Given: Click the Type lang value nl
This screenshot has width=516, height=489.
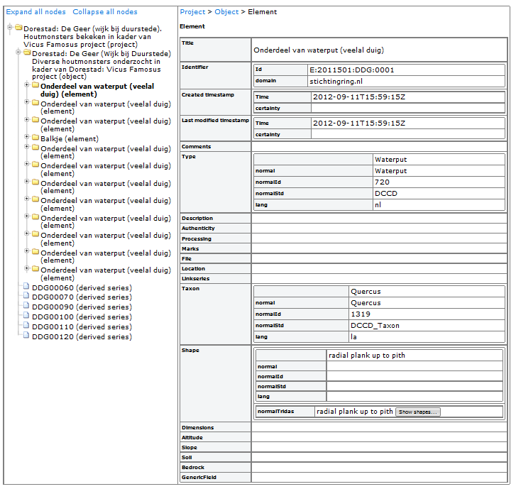Looking at the screenshot, I should [378, 204].
